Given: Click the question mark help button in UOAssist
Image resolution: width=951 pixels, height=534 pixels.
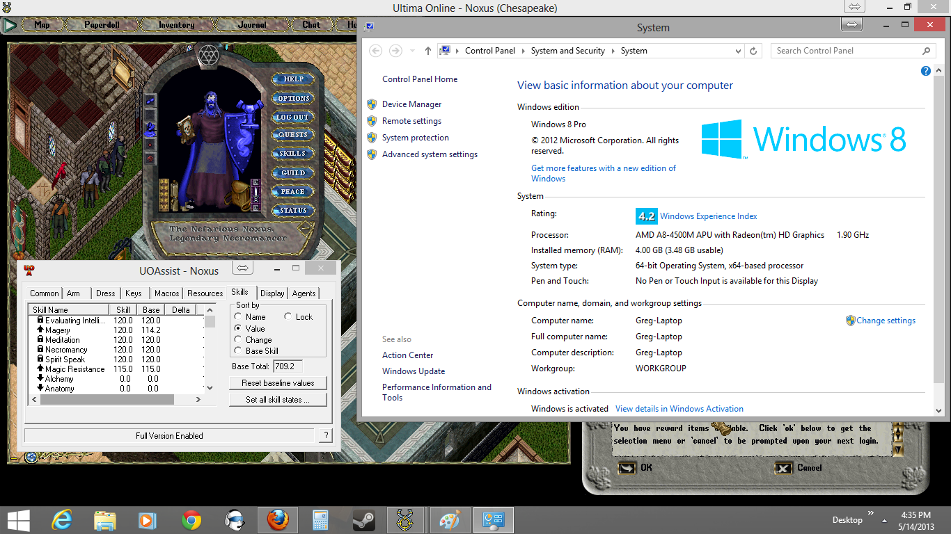Looking at the screenshot, I should tap(325, 436).
